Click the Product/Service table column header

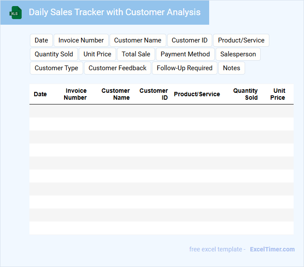click(197, 94)
